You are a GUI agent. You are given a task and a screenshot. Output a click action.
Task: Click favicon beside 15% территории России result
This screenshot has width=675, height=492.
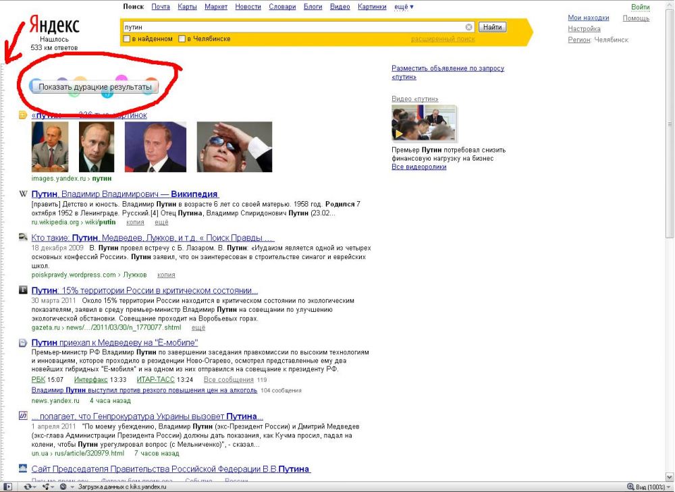click(x=23, y=290)
